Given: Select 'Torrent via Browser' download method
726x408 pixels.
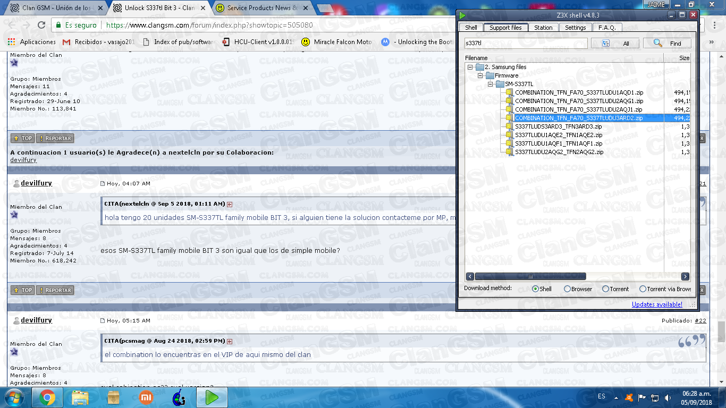Looking at the screenshot, I should point(643,289).
